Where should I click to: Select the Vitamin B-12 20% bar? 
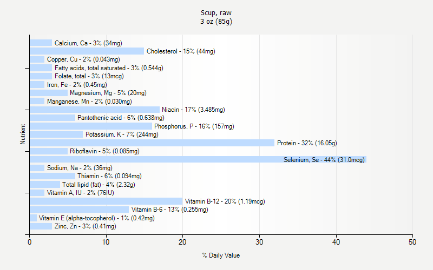point(106,201)
